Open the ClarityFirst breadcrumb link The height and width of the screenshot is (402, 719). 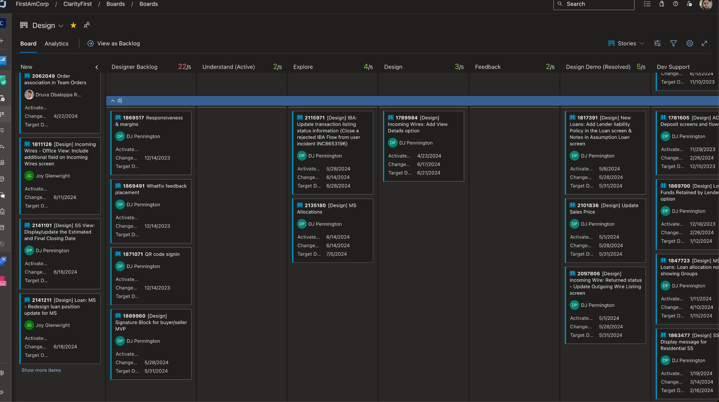pyautogui.click(x=77, y=4)
